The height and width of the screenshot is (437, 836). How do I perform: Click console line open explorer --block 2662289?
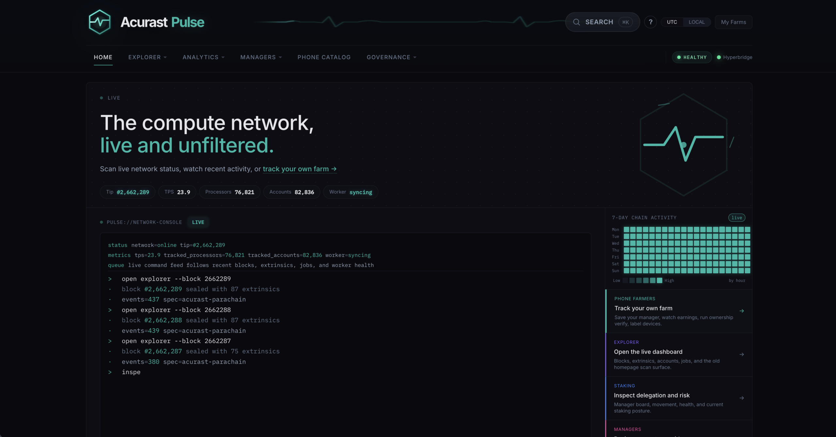(176, 279)
